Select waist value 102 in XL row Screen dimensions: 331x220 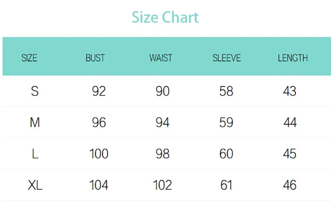coord(162,185)
